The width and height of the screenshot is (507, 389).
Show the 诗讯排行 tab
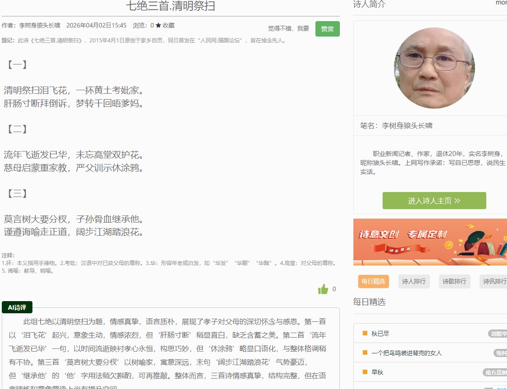[494, 282]
